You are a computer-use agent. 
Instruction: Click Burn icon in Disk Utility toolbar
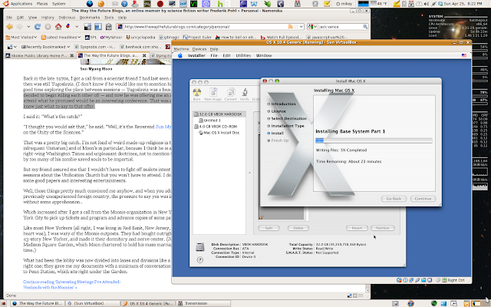pos(197,93)
